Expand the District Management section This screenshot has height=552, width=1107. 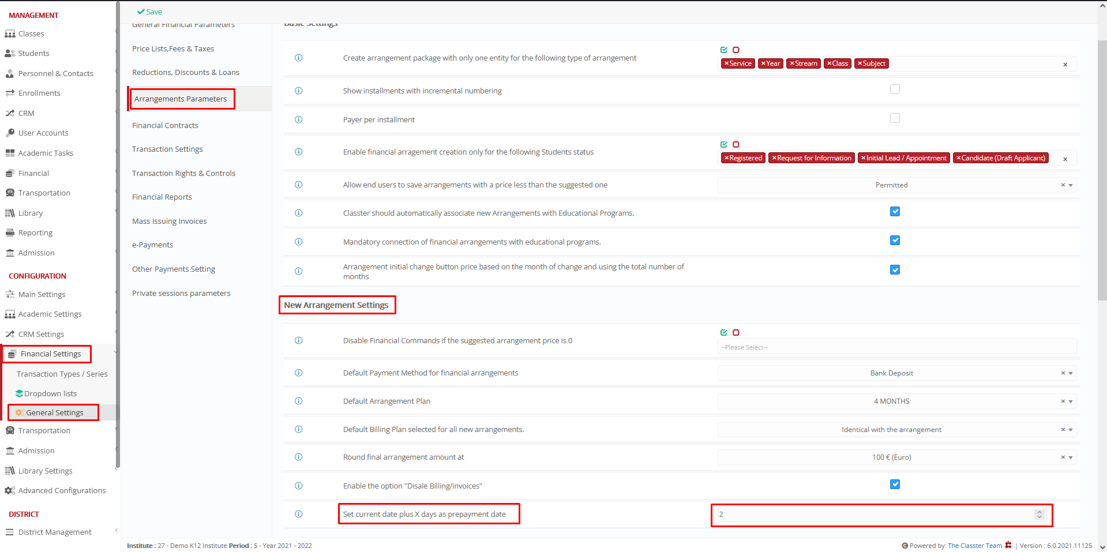[x=116, y=531]
